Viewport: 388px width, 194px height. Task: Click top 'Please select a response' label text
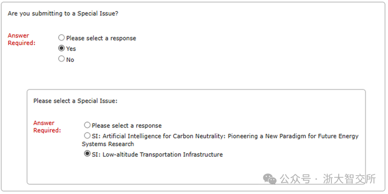click(x=101, y=38)
